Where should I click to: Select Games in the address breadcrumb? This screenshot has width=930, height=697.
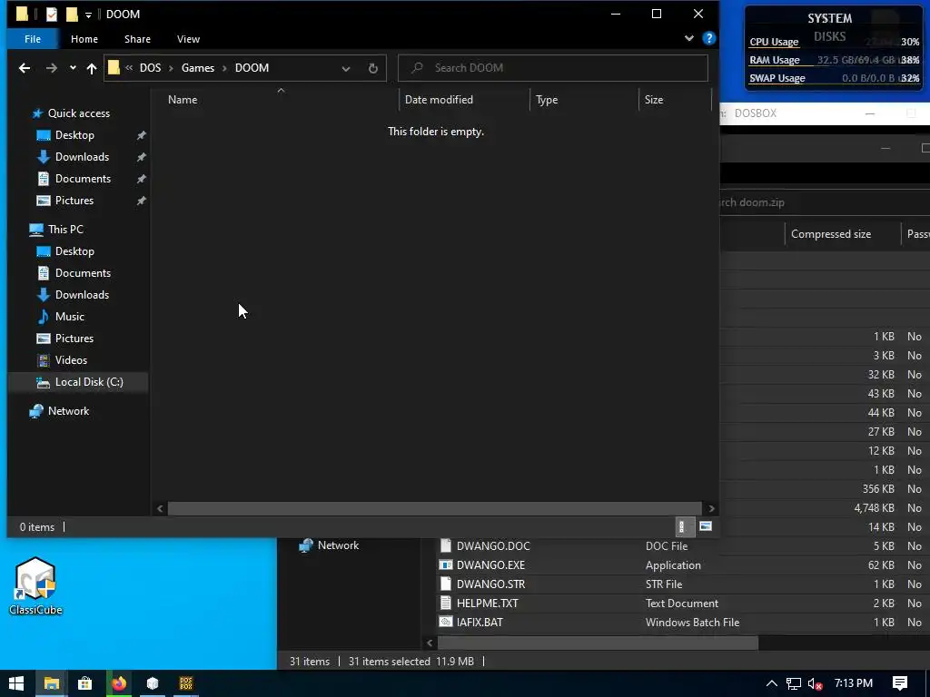197,68
